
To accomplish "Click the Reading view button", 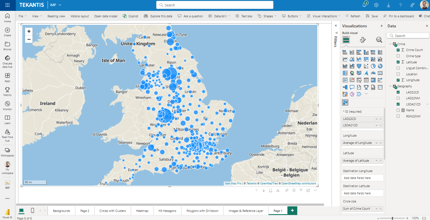I will [56, 16].
